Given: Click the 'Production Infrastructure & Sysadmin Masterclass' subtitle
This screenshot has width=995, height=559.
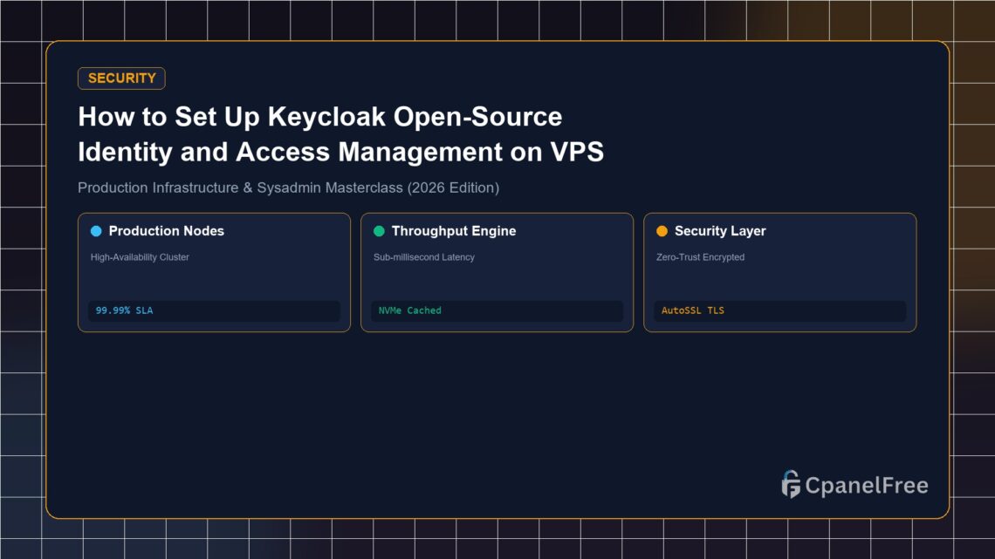Looking at the screenshot, I should click(x=288, y=187).
